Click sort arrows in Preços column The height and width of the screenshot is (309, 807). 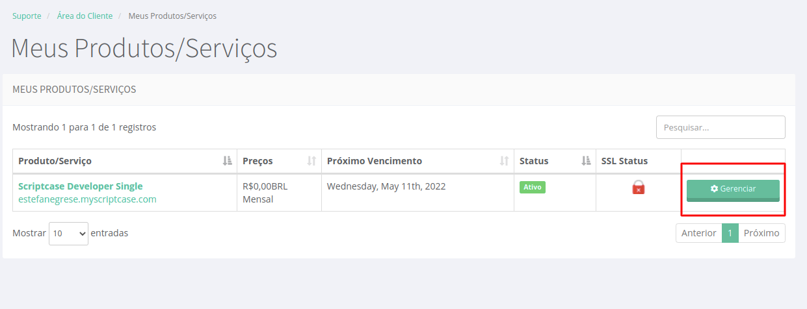coord(311,161)
